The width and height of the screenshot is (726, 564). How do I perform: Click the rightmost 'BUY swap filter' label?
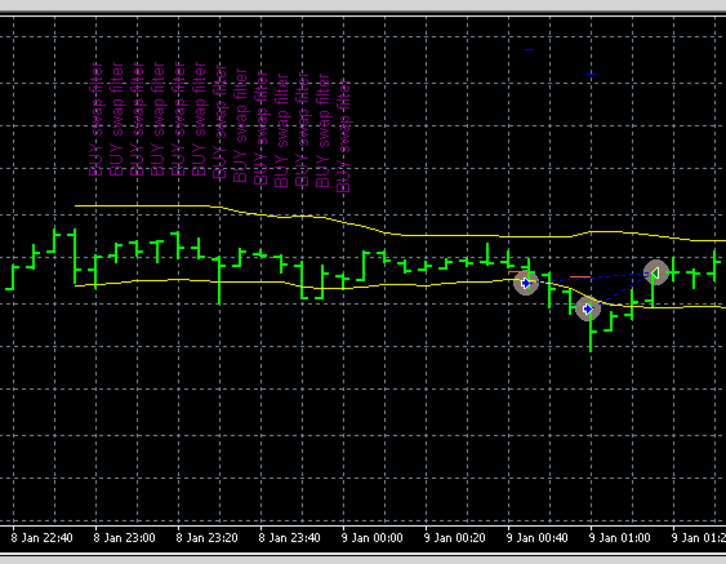343,136
